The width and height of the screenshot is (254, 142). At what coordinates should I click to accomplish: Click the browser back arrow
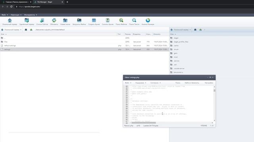click(3, 7)
